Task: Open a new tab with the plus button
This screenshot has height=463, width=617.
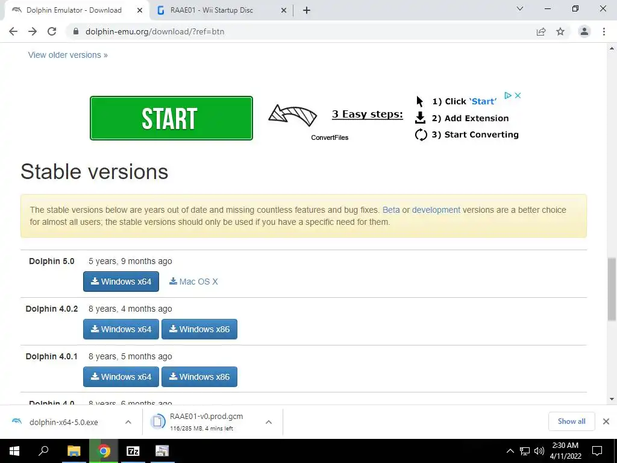Action: click(307, 10)
